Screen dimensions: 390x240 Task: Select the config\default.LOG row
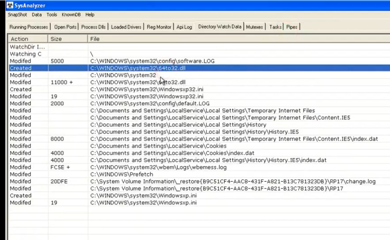tap(199, 103)
